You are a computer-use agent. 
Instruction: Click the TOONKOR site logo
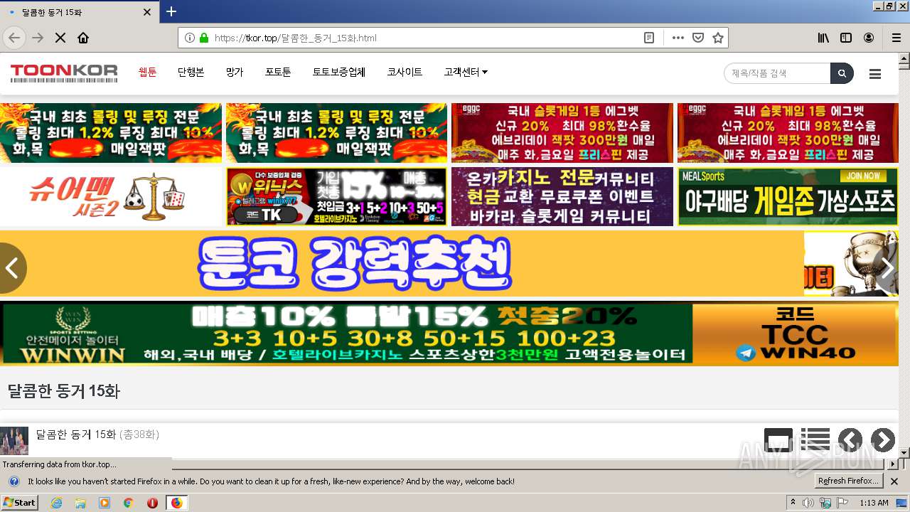[64, 73]
